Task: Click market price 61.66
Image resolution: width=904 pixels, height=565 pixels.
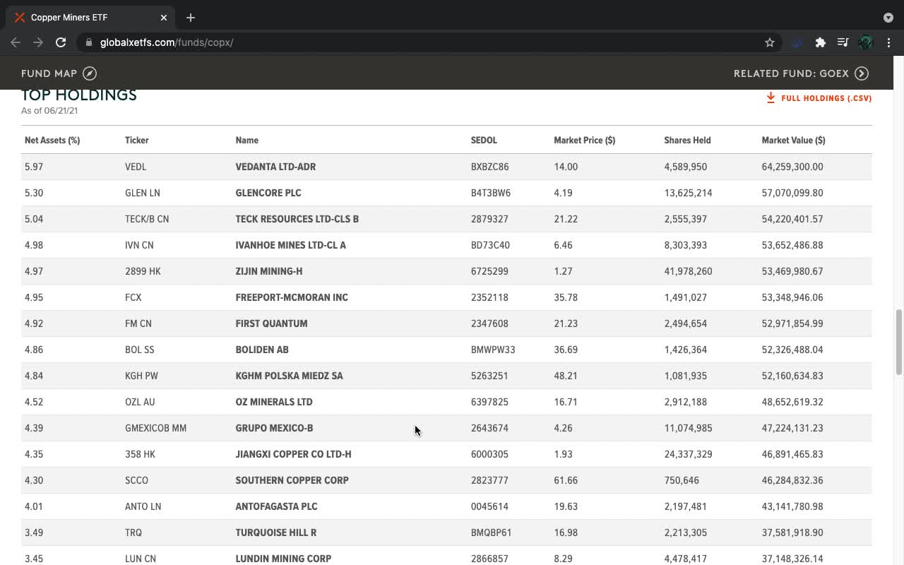Action: point(566,480)
